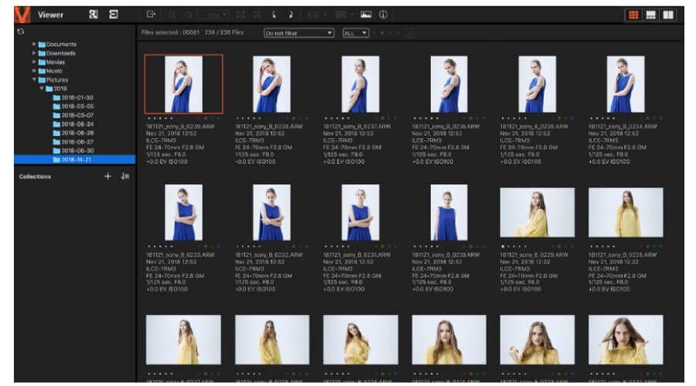Viewport: 696px width, 386px height.
Task: Launch Remote from the top bar icon
Action: click(x=94, y=15)
